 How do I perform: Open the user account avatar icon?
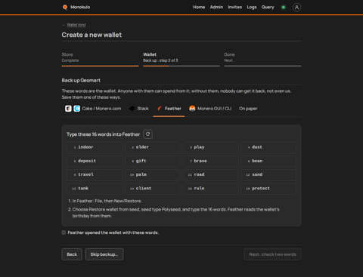tap(296, 8)
